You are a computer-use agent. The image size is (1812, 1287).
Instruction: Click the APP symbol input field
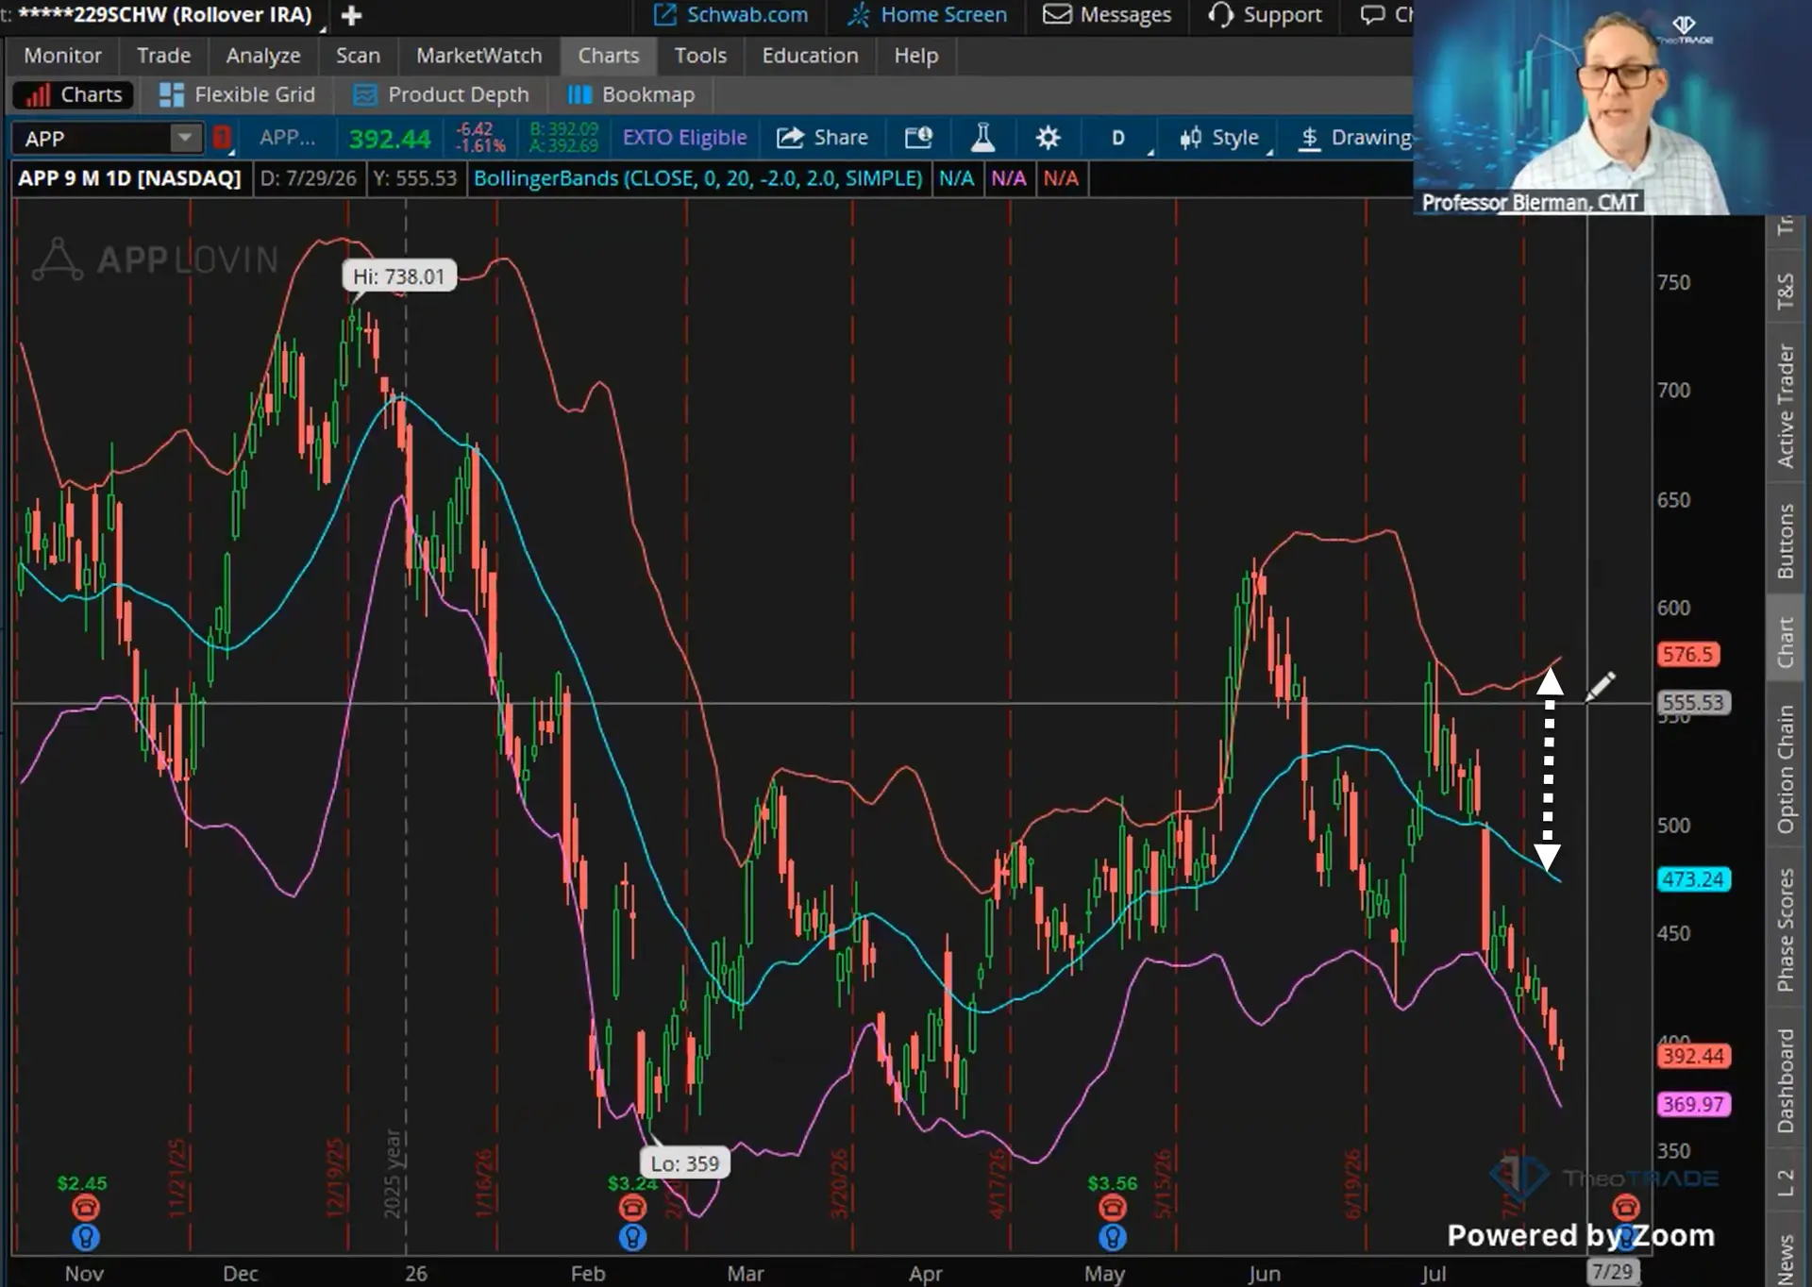[x=92, y=139]
